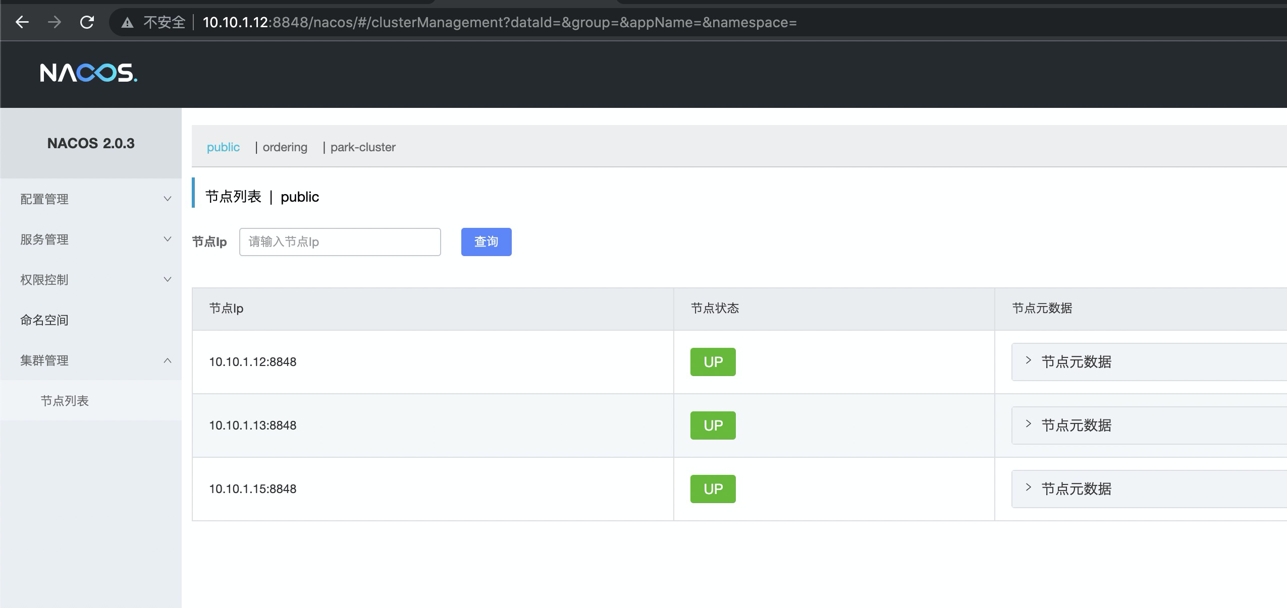Viewport: 1287px width, 608px height.
Task: Click the browser forward arrow
Action: click(x=54, y=22)
